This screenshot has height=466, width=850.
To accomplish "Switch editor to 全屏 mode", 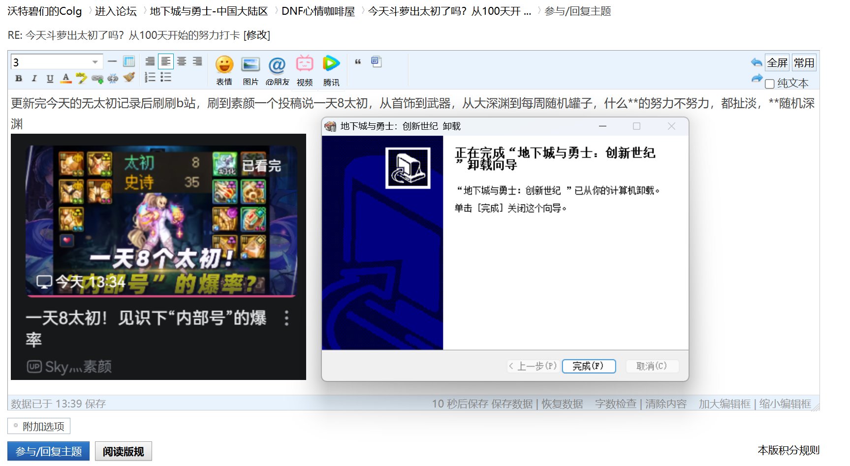I will coord(778,63).
